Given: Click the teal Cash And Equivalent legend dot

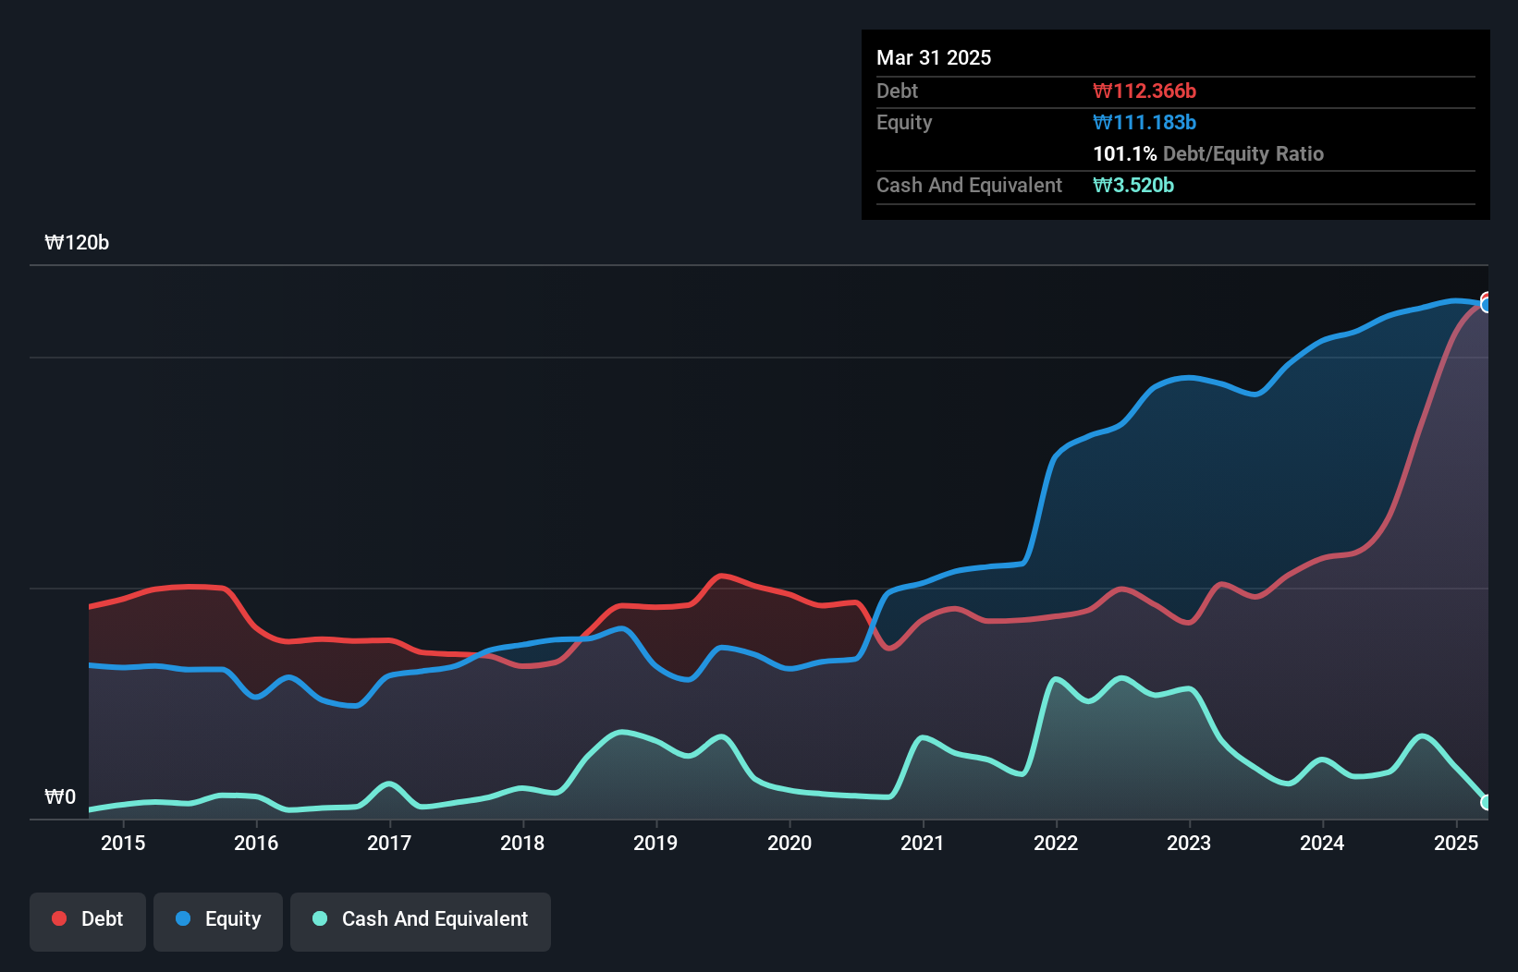Looking at the screenshot, I should point(320,918).
